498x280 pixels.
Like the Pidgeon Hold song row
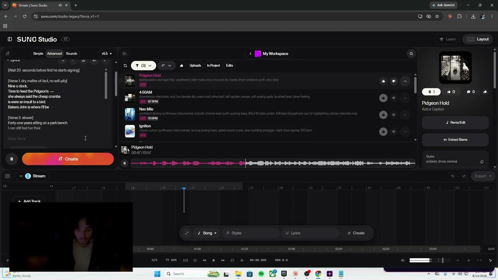383,81
